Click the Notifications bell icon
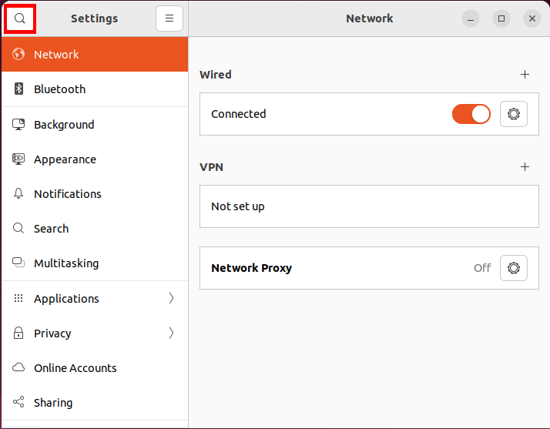 [x=18, y=193]
